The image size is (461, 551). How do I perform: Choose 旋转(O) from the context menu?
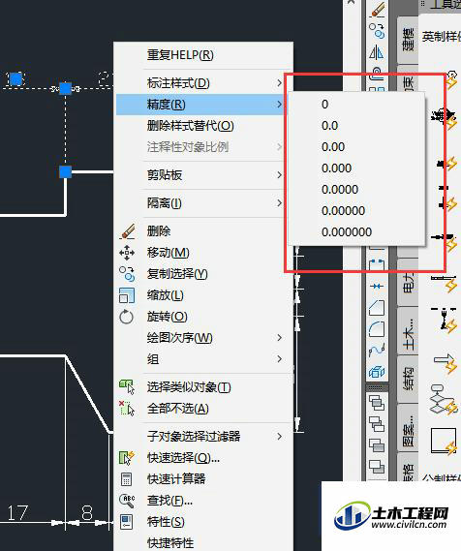click(x=204, y=317)
